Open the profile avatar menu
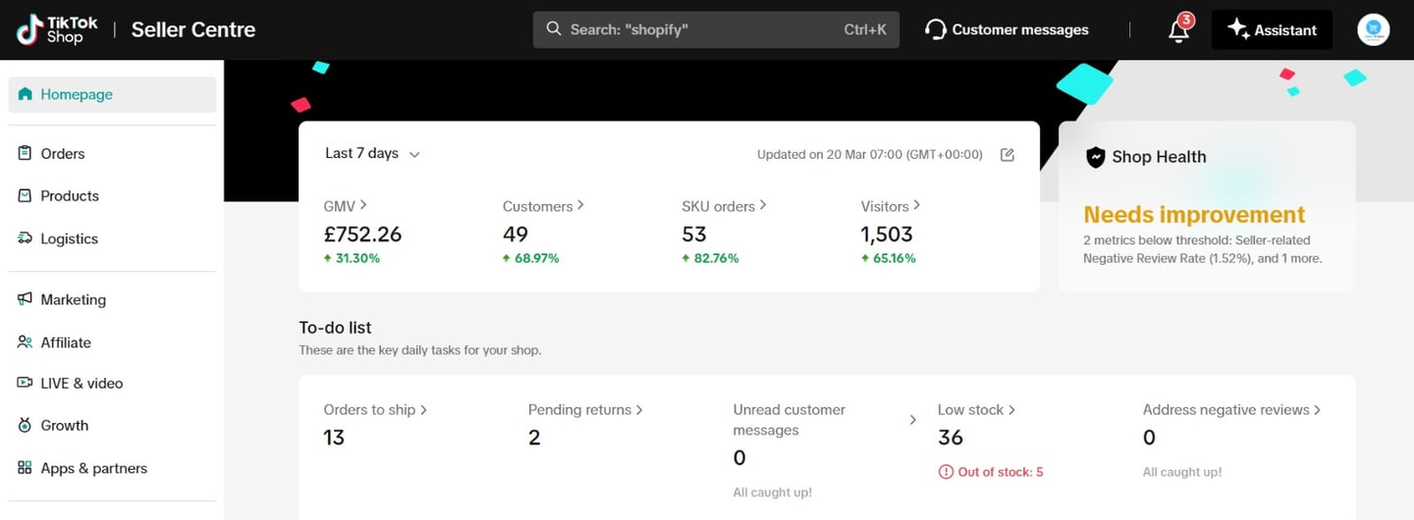The width and height of the screenshot is (1414, 520). click(x=1373, y=29)
